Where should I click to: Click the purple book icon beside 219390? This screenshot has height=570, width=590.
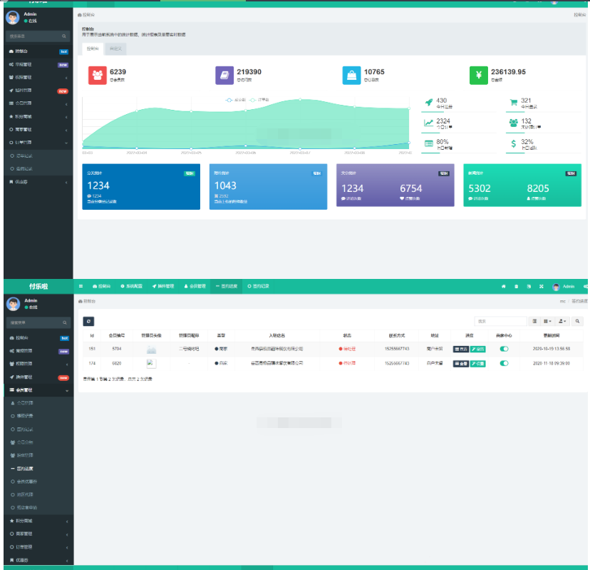[x=224, y=75]
